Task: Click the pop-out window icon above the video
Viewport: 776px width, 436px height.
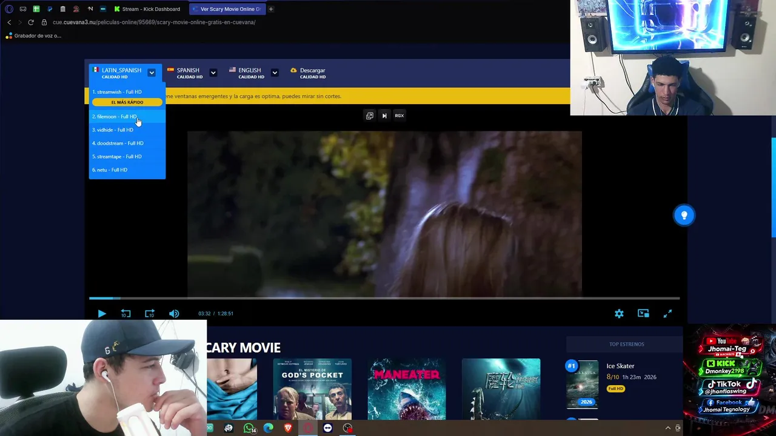Action: click(370, 116)
